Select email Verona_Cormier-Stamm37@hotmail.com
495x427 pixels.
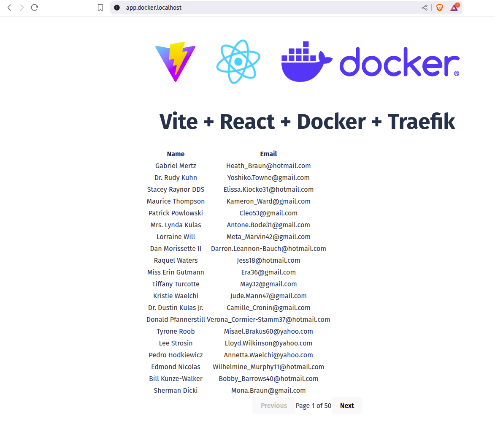click(x=268, y=319)
